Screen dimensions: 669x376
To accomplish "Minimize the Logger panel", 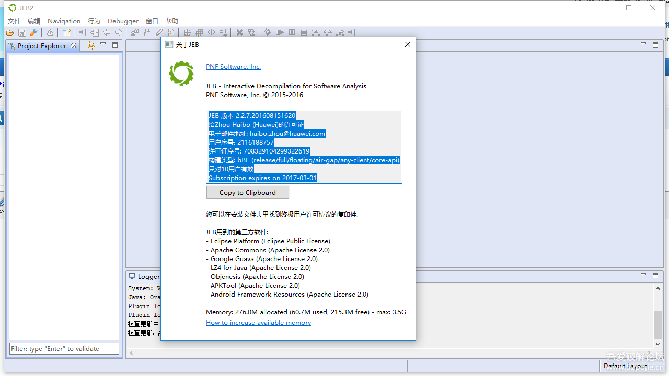I will tap(643, 275).
